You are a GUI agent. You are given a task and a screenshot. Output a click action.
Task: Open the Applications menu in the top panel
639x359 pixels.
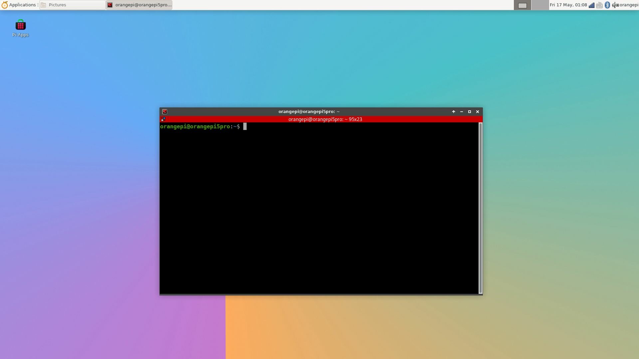(19, 5)
